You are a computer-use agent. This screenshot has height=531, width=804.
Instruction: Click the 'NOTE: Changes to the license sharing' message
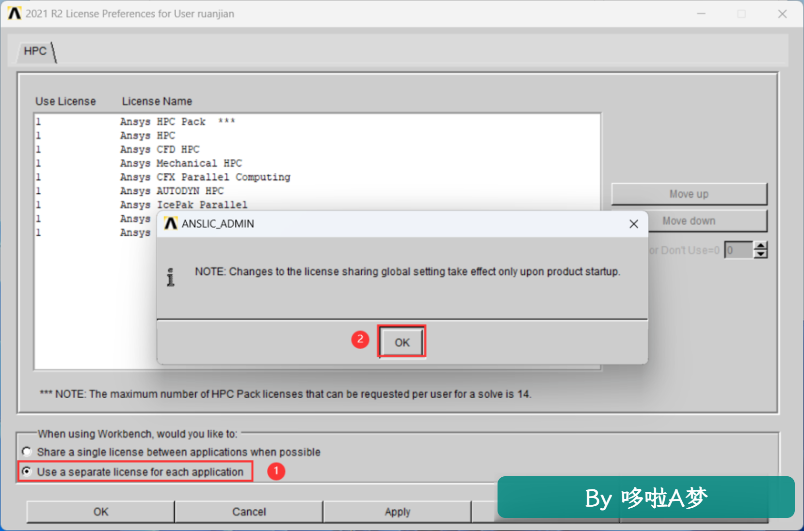pyautogui.click(x=407, y=271)
